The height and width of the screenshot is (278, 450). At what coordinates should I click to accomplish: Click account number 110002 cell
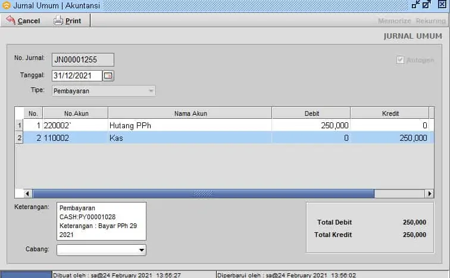76,138
